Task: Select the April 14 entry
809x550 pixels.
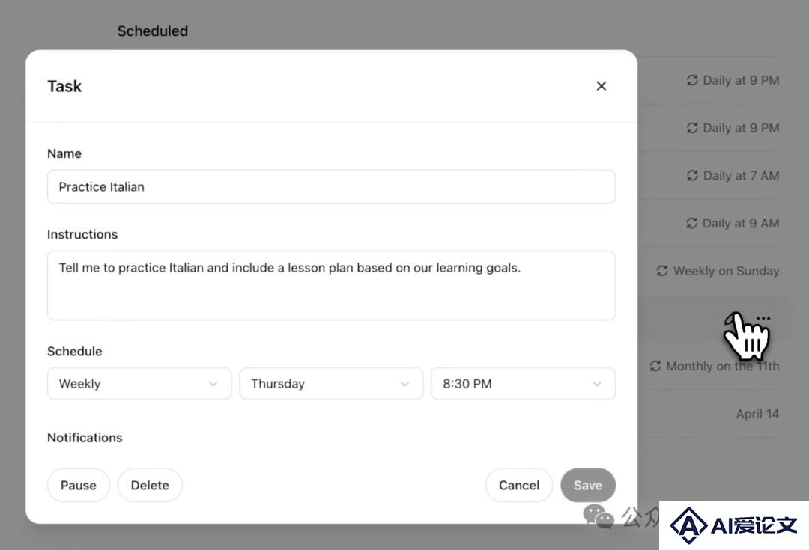Action: pos(757,414)
